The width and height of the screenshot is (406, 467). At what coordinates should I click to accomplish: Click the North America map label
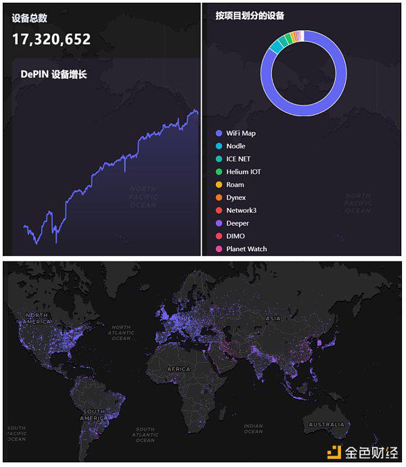click(x=38, y=318)
